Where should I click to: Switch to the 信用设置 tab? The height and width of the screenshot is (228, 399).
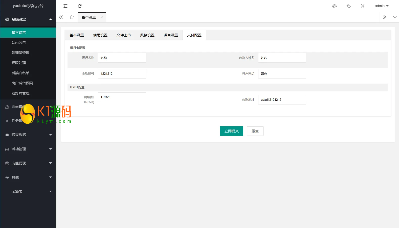[100, 35]
